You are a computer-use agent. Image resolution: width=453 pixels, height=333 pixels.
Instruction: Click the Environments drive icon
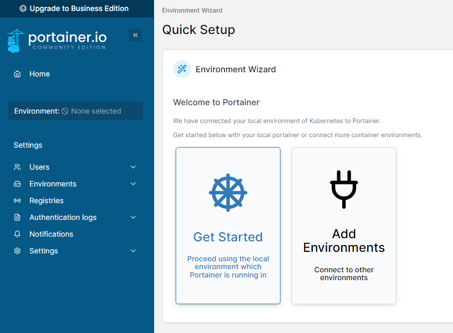pyautogui.click(x=17, y=184)
